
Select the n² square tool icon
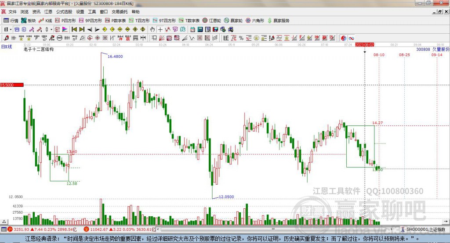[x=75, y=38]
